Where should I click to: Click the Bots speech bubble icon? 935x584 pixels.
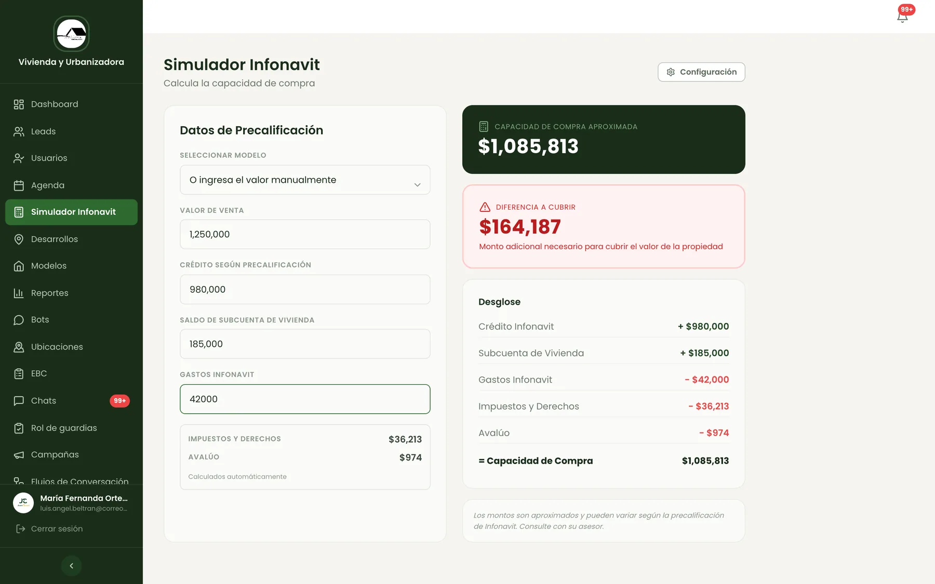[19, 320]
